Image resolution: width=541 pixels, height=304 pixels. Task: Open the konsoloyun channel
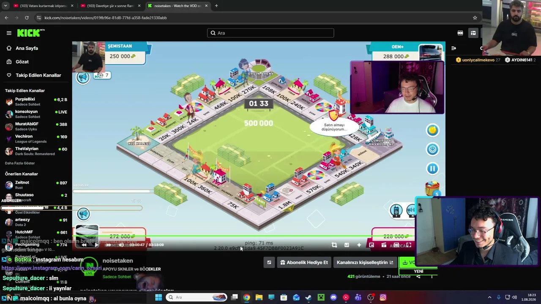[x=36, y=114]
